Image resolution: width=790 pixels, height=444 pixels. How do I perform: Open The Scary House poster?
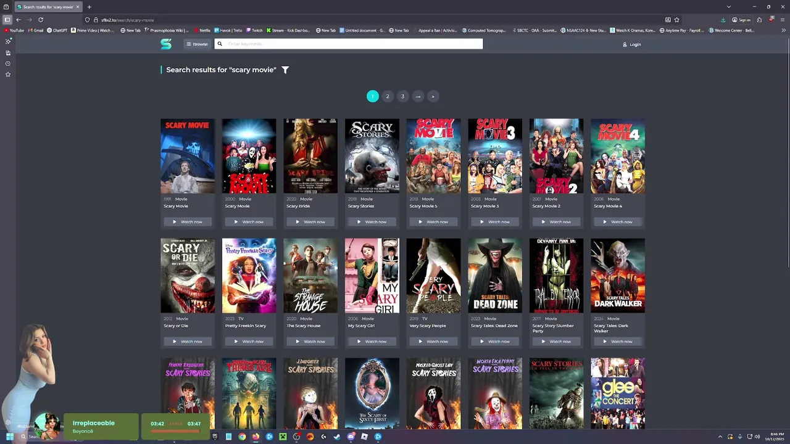(x=310, y=276)
